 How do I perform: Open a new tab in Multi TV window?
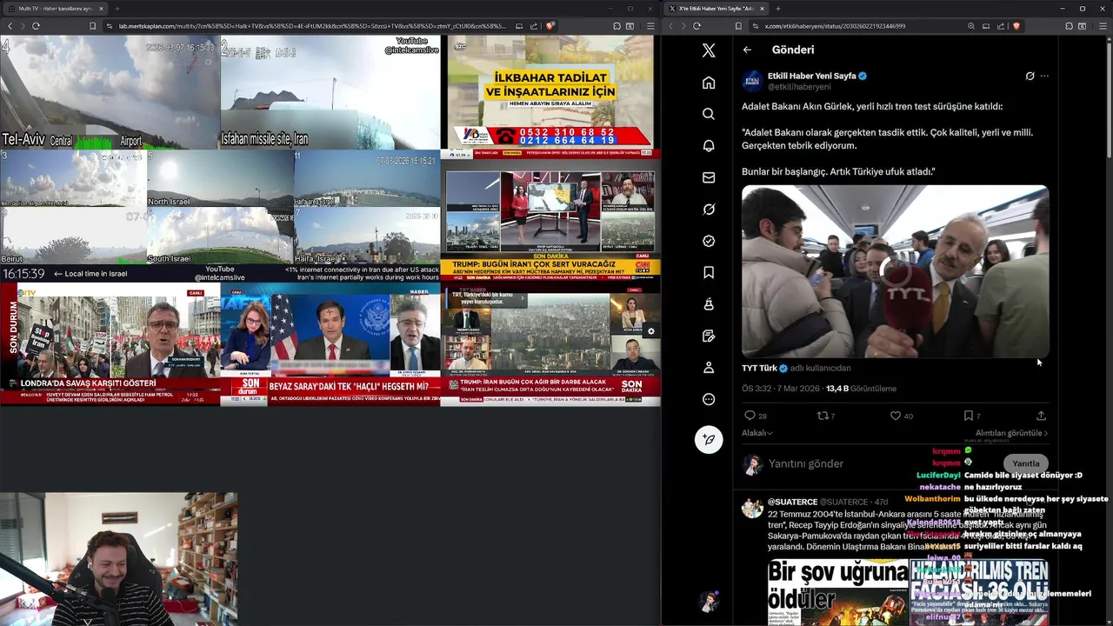(117, 8)
